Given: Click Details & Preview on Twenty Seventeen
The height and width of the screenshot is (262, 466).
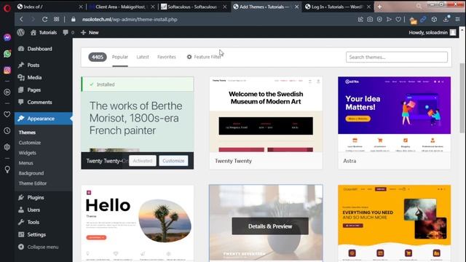Looking at the screenshot, I should [270, 226].
